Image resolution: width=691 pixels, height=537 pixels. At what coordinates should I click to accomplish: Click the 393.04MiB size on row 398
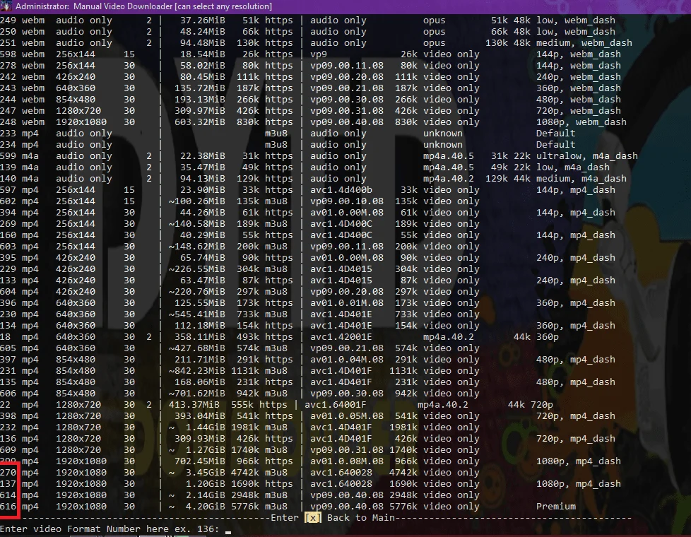pos(200,416)
